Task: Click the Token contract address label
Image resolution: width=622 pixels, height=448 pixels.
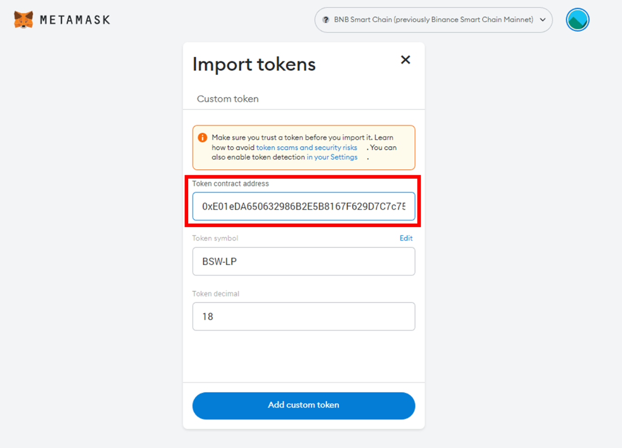Action: [231, 184]
